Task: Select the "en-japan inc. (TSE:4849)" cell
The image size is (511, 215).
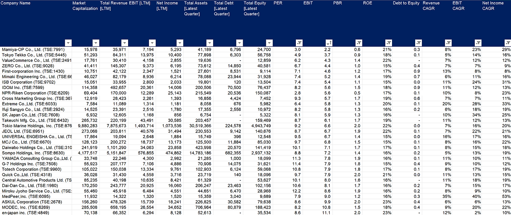Action: point(36,213)
